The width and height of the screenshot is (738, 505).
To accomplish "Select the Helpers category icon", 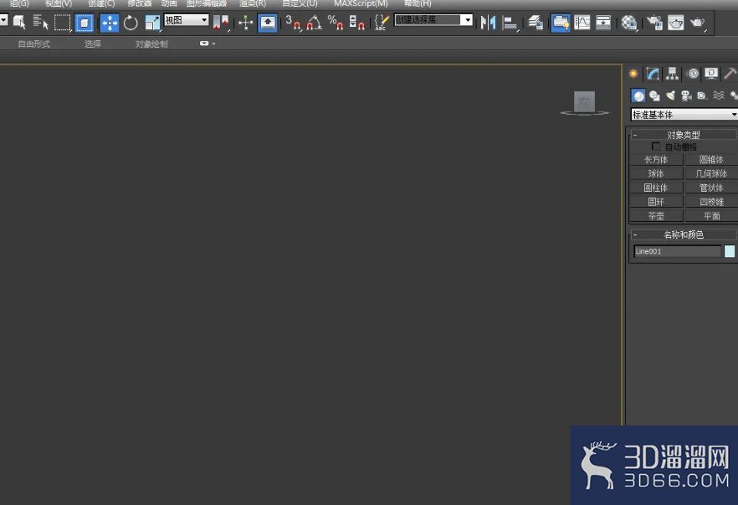I will tap(702, 96).
